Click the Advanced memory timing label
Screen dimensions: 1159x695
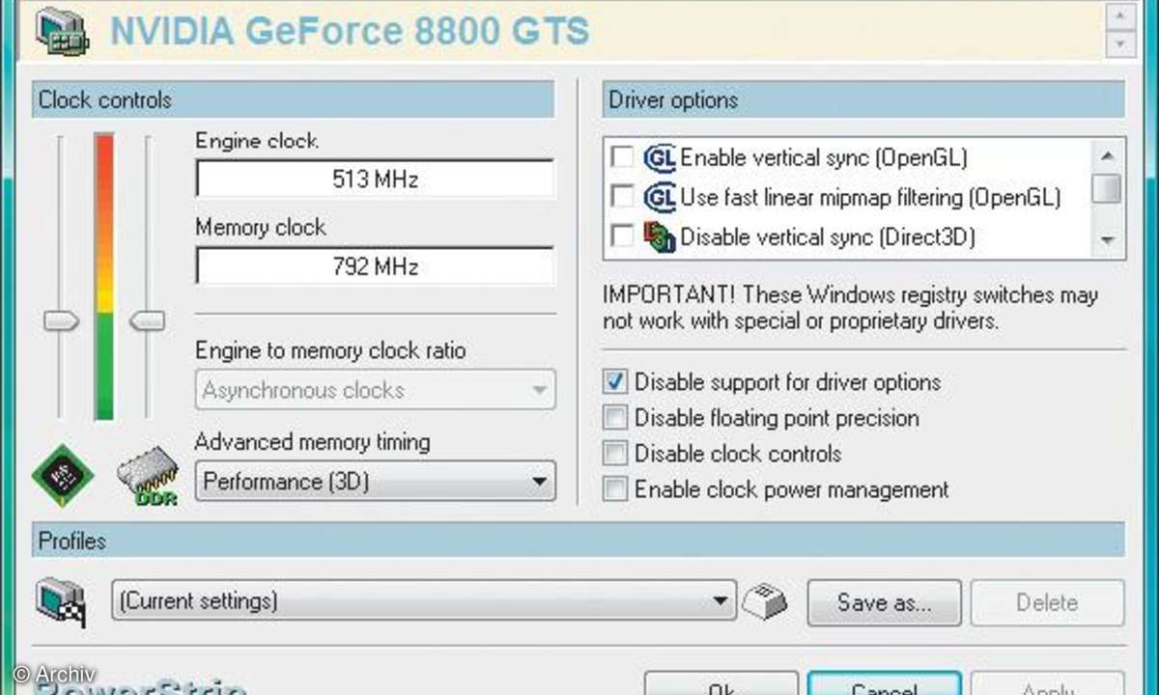pyautogui.click(x=313, y=442)
